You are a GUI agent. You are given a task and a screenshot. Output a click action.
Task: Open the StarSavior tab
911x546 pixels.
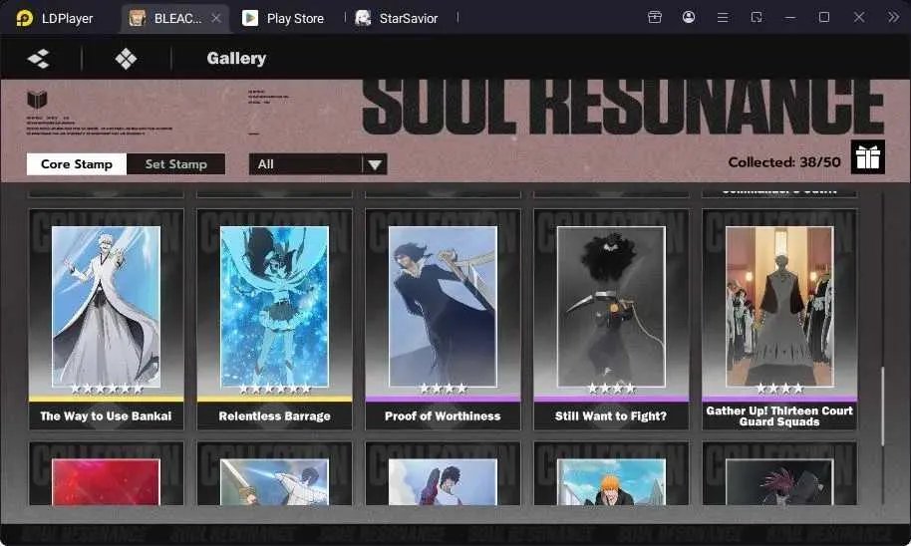tap(397, 18)
